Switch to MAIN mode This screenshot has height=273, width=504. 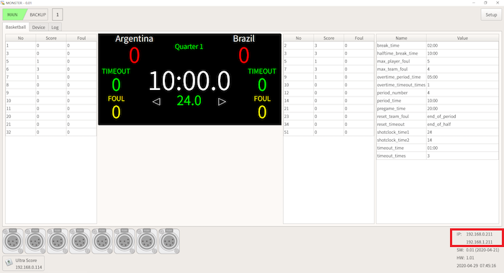(x=13, y=14)
